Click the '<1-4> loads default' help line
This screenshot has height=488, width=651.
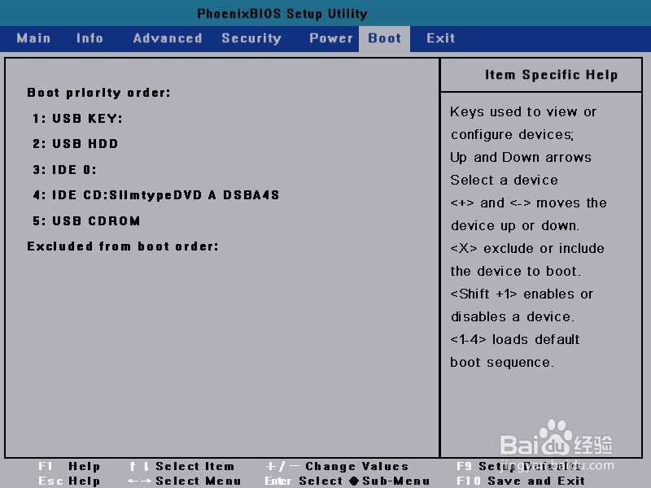point(515,340)
